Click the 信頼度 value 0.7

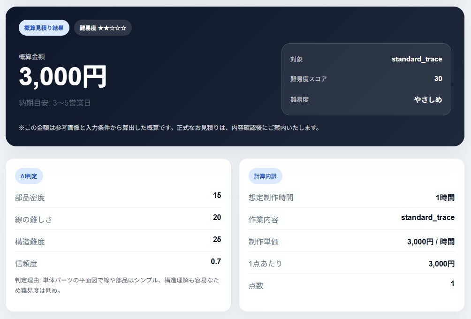[x=216, y=261]
